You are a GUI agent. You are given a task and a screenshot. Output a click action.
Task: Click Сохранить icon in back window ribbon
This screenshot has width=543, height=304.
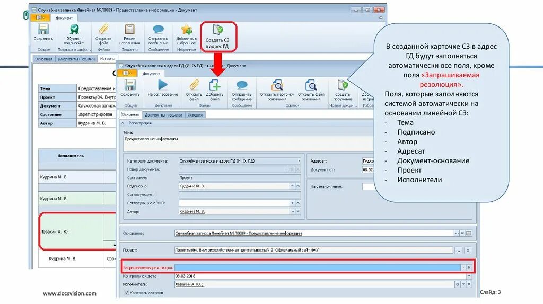43,30
